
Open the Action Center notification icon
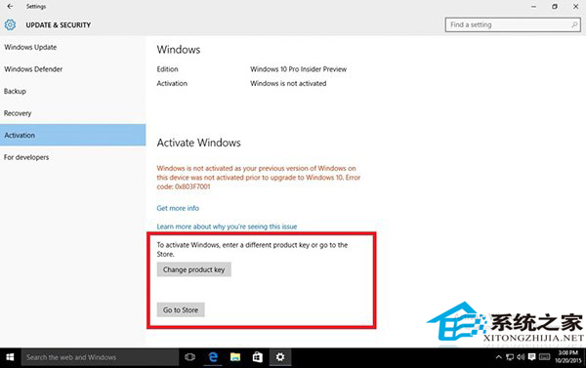point(532,357)
